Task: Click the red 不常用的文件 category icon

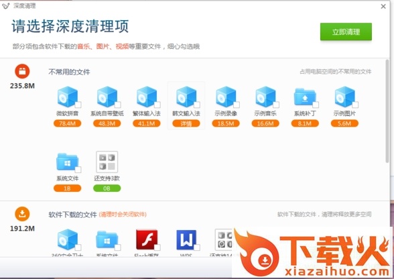Action: click(22, 71)
